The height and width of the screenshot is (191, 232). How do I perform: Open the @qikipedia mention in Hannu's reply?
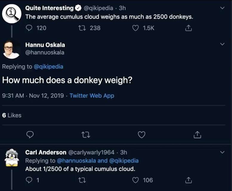49,67
